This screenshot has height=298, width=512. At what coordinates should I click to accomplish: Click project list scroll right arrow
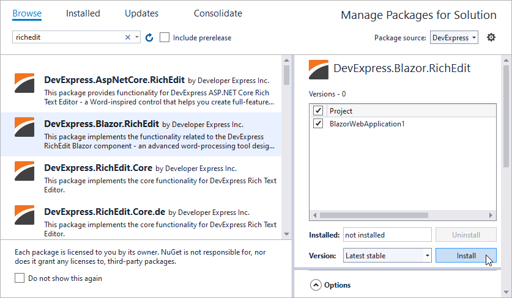491,215
